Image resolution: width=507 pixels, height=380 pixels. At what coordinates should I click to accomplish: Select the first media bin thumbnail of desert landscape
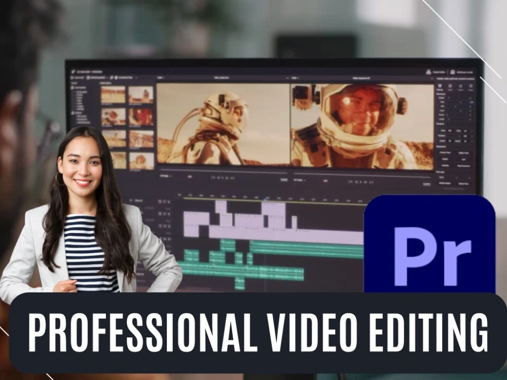[113, 94]
